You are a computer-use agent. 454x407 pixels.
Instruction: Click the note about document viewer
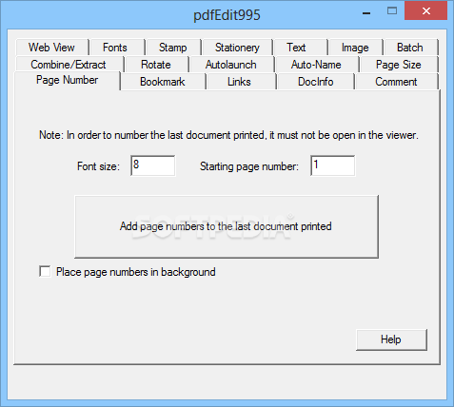click(228, 135)
